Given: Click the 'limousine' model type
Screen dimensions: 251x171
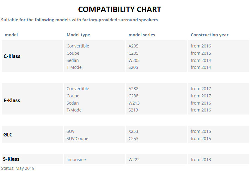Looking at the screenshot, I should [76, 160].
